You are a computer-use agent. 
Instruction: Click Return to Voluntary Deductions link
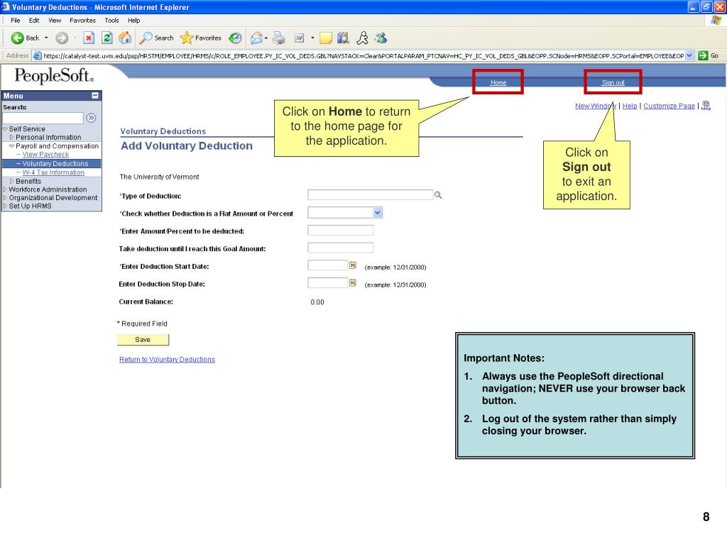coord(167,359)
